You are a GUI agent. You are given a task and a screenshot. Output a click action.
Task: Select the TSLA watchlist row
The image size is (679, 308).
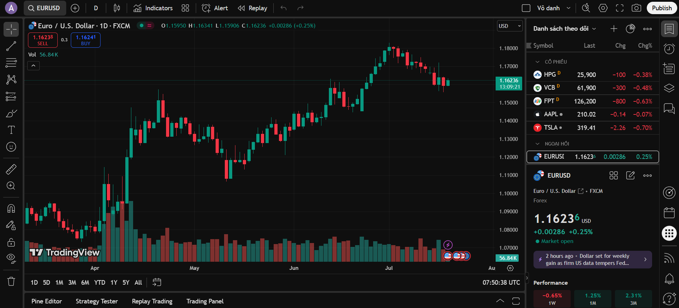(593, 128)
